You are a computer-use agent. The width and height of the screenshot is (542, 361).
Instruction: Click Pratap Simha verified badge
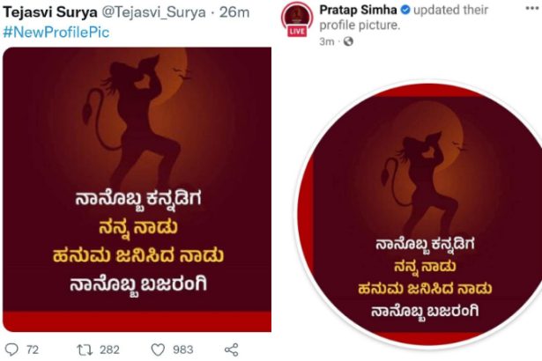pyautogui.click(x=405, y=10)
